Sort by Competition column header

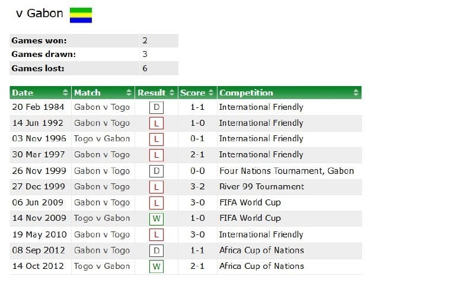pyautogui.click(x=289, y=93)
